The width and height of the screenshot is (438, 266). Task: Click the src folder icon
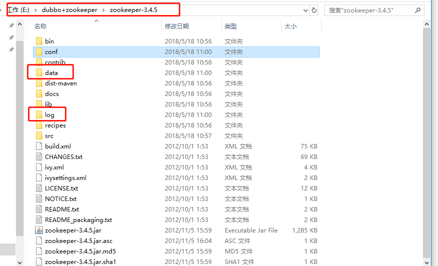pyautogui.click(x=39, y=135)
